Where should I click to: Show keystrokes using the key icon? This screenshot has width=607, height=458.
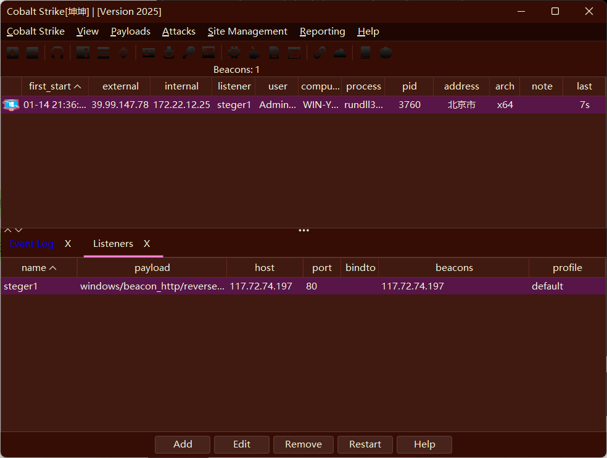tap(188, 53)
